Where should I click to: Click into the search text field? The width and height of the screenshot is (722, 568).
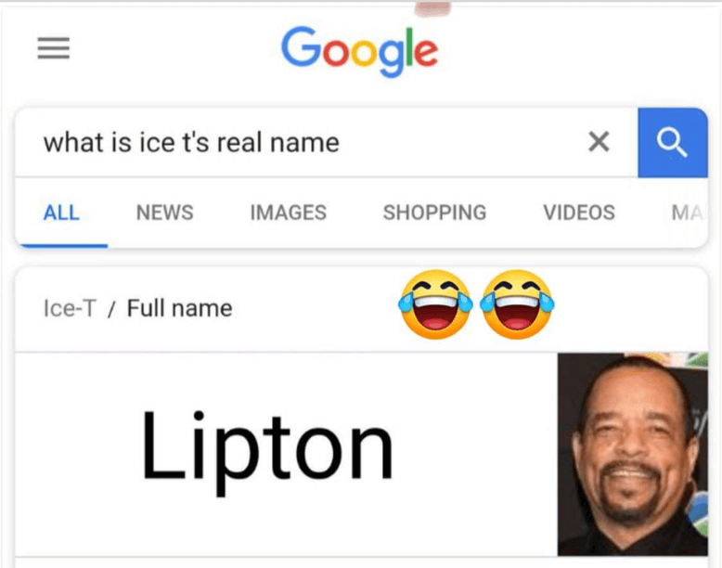[326, 142]
